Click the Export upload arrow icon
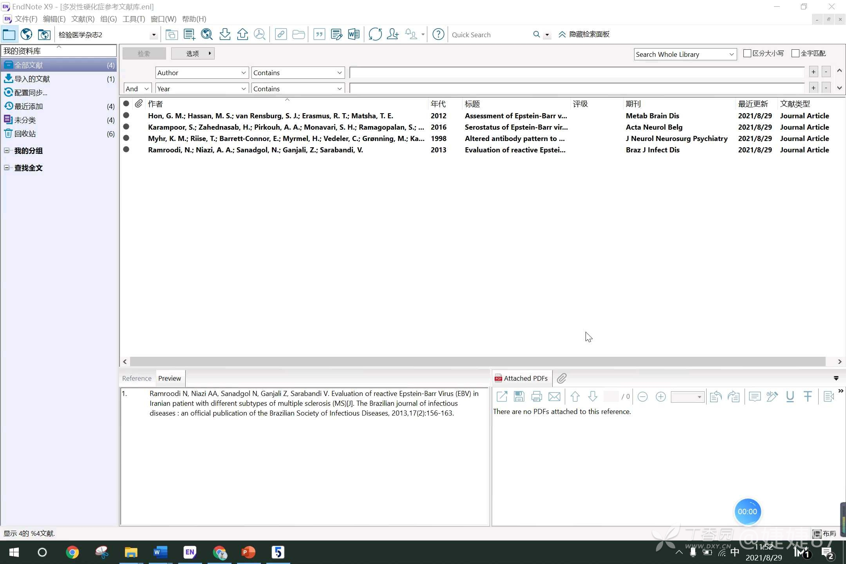 click(x=242, y=34)
